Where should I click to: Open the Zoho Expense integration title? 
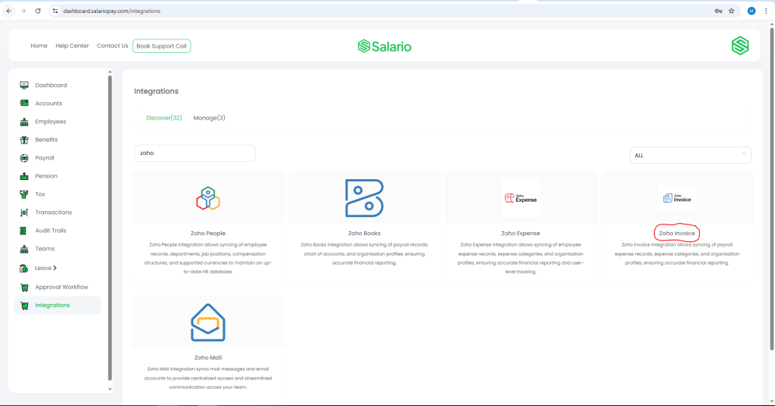pos(521,233)
